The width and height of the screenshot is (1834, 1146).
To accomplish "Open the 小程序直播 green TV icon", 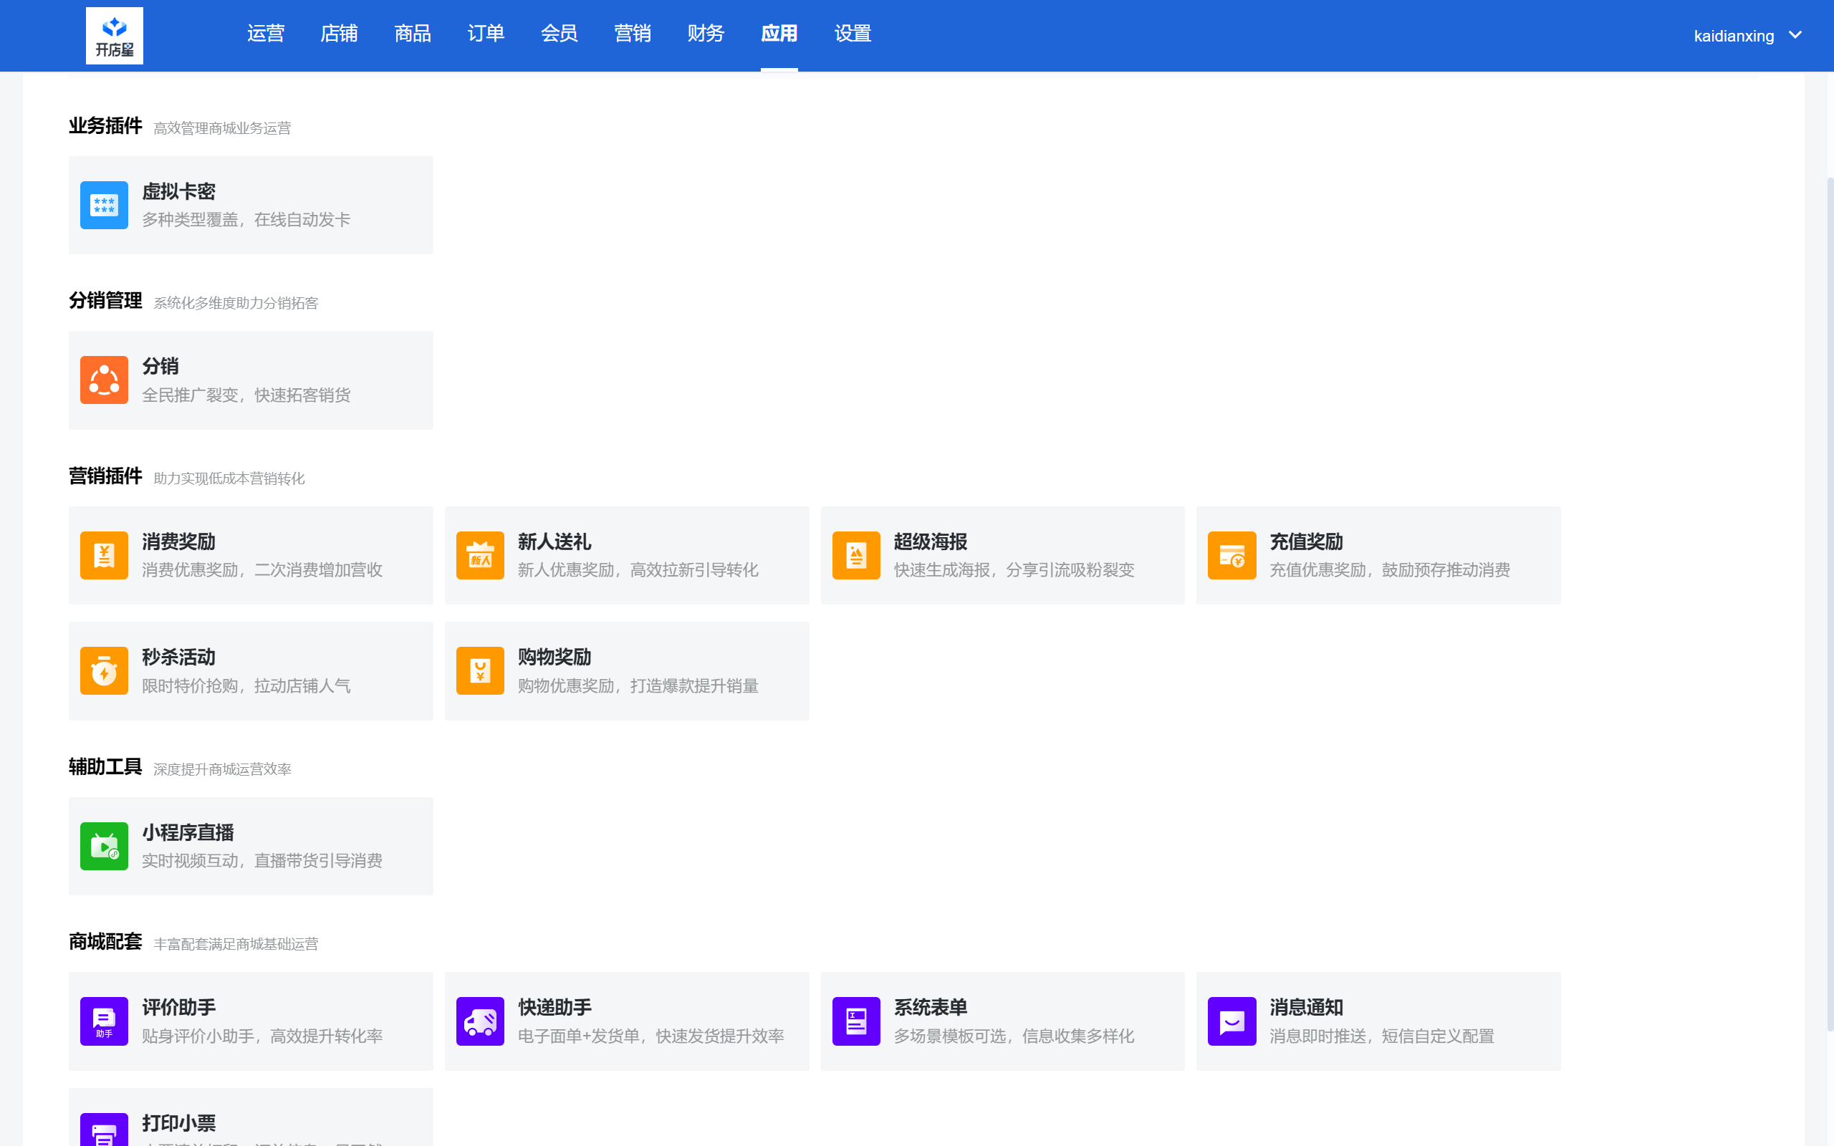I will [x=104, y=846].
